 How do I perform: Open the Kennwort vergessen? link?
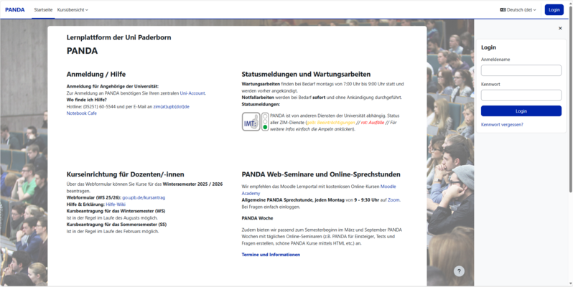502,125
